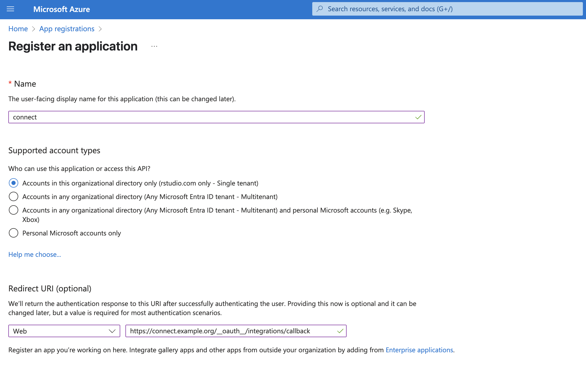Screen dimensions: 586x371
Task: Select single tenant organizational directory option
Action: [x=14, y=183]
